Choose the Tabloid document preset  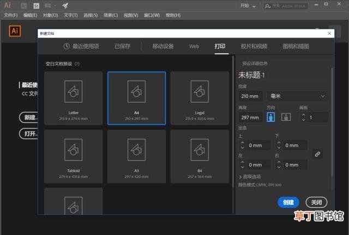tap(74, 156)
